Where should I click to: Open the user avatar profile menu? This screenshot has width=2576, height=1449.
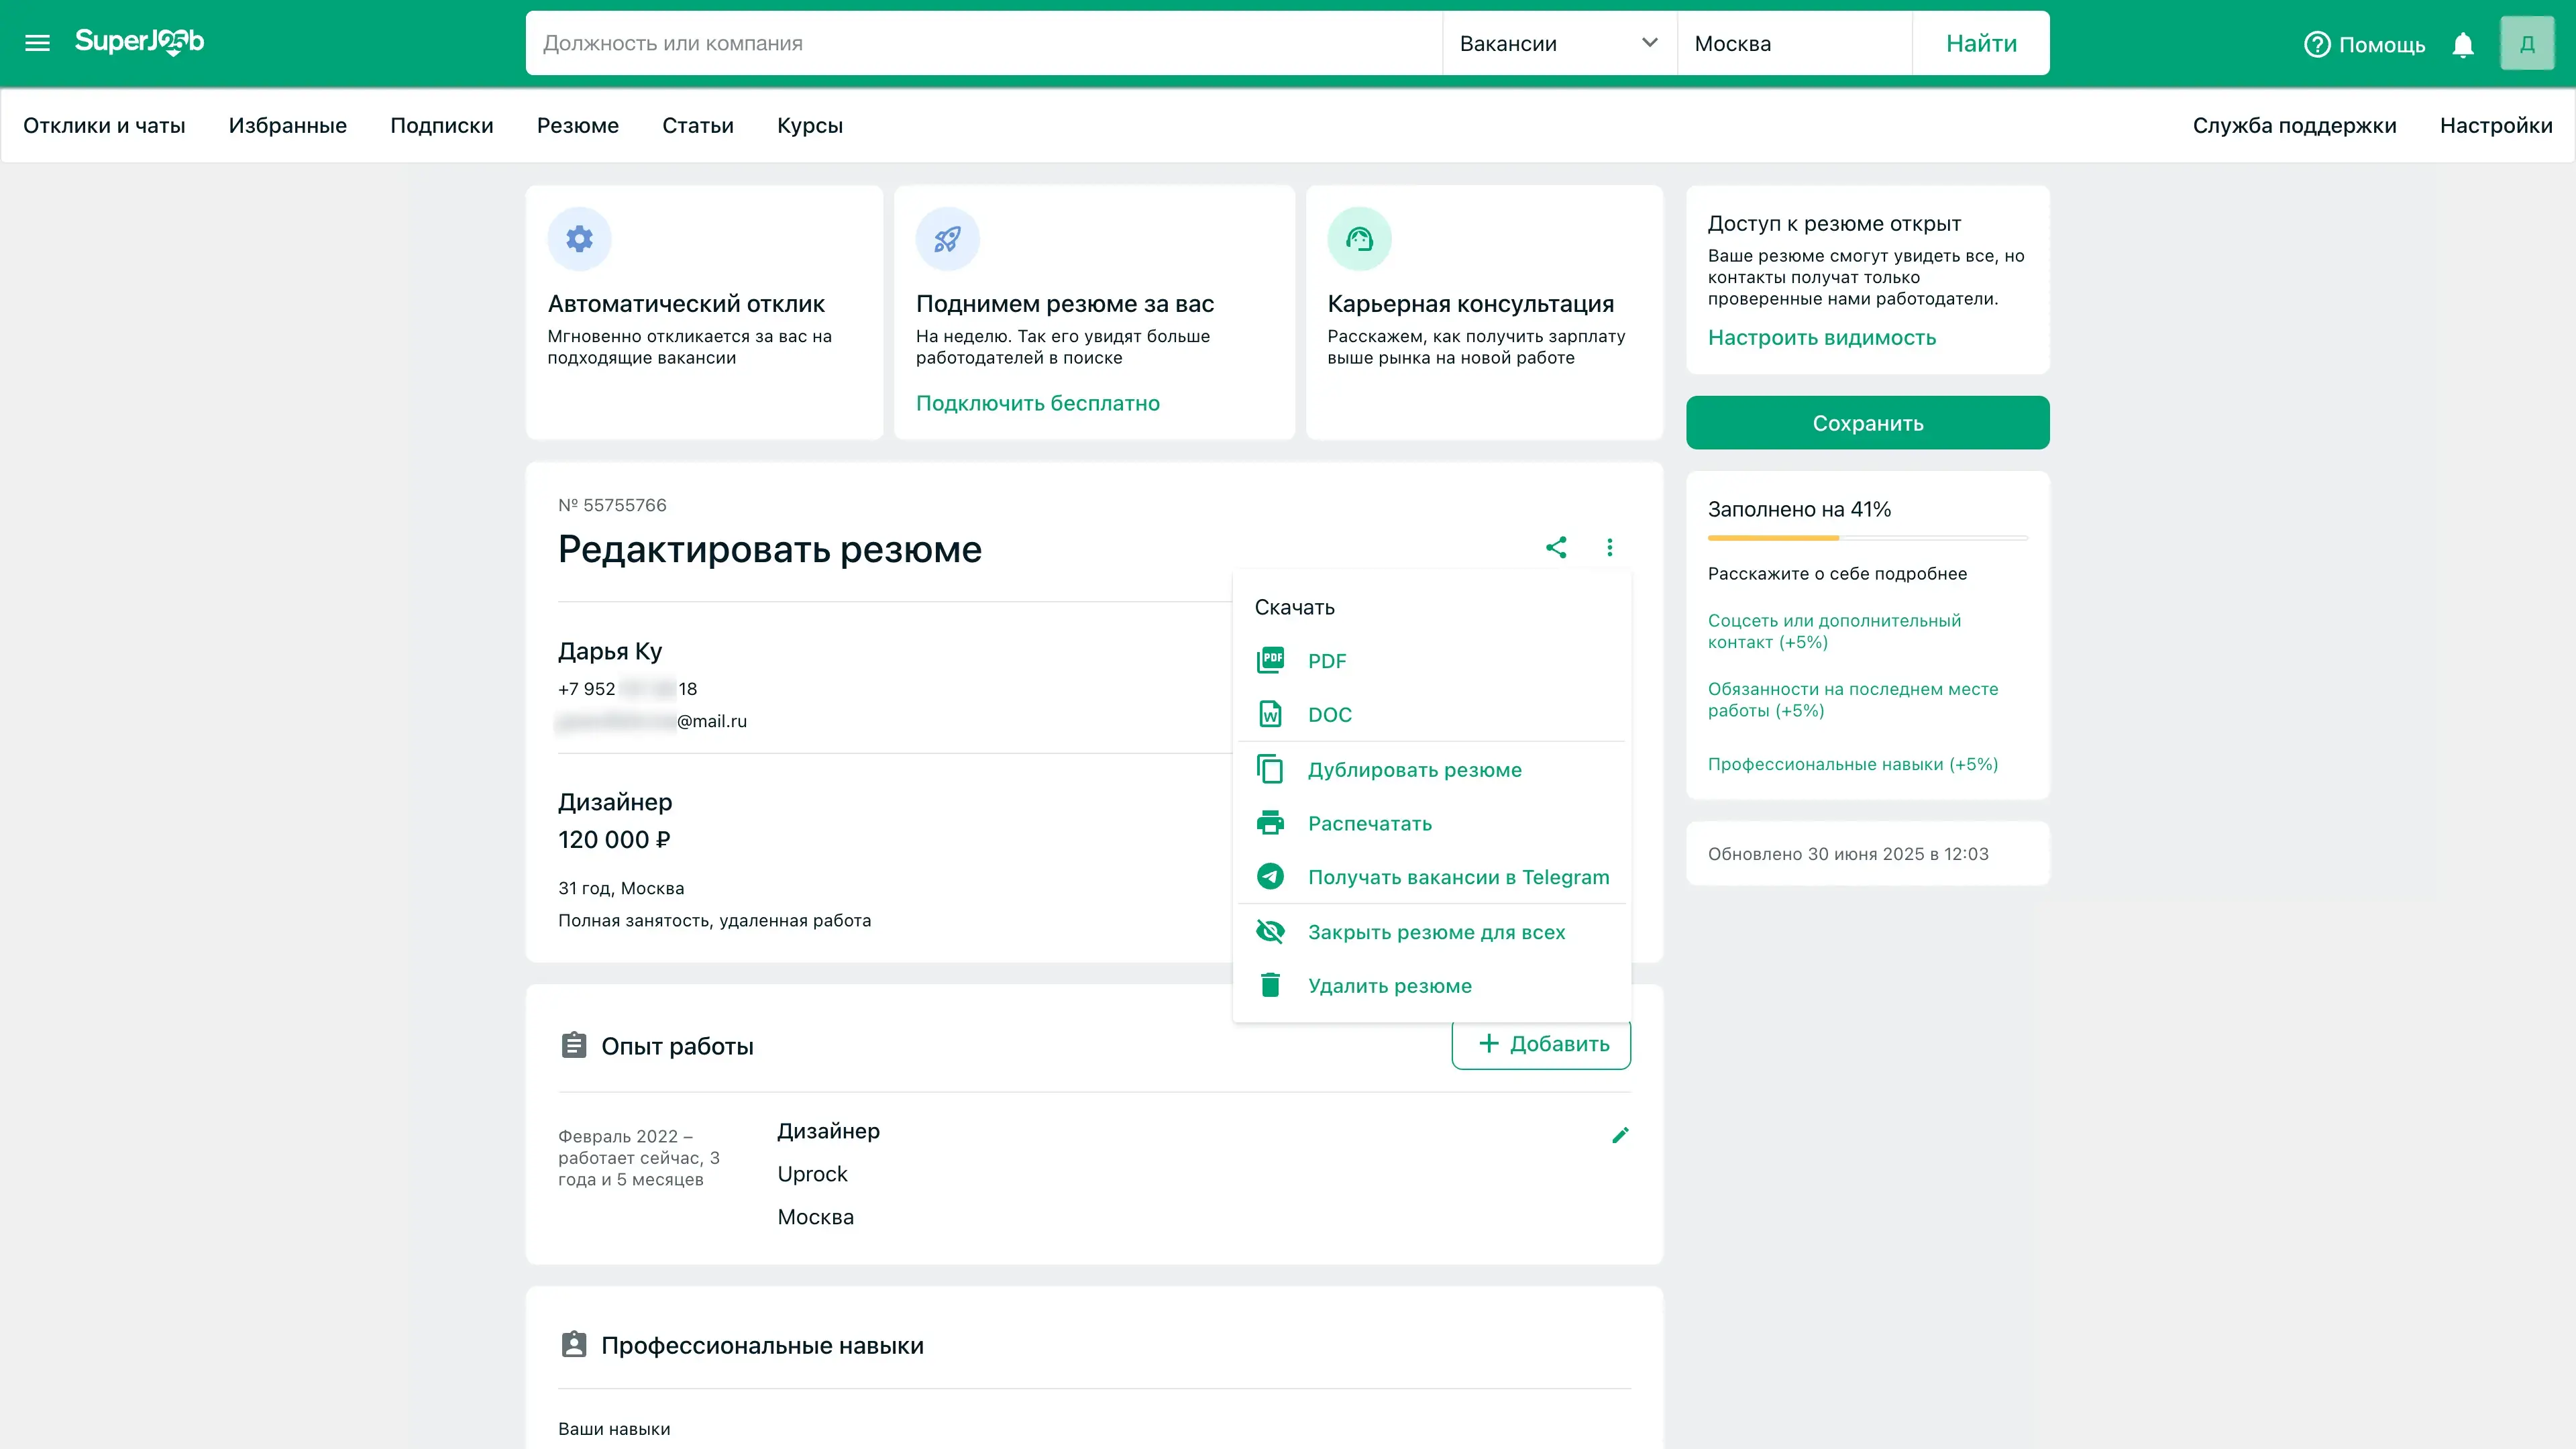(2526, 44)
